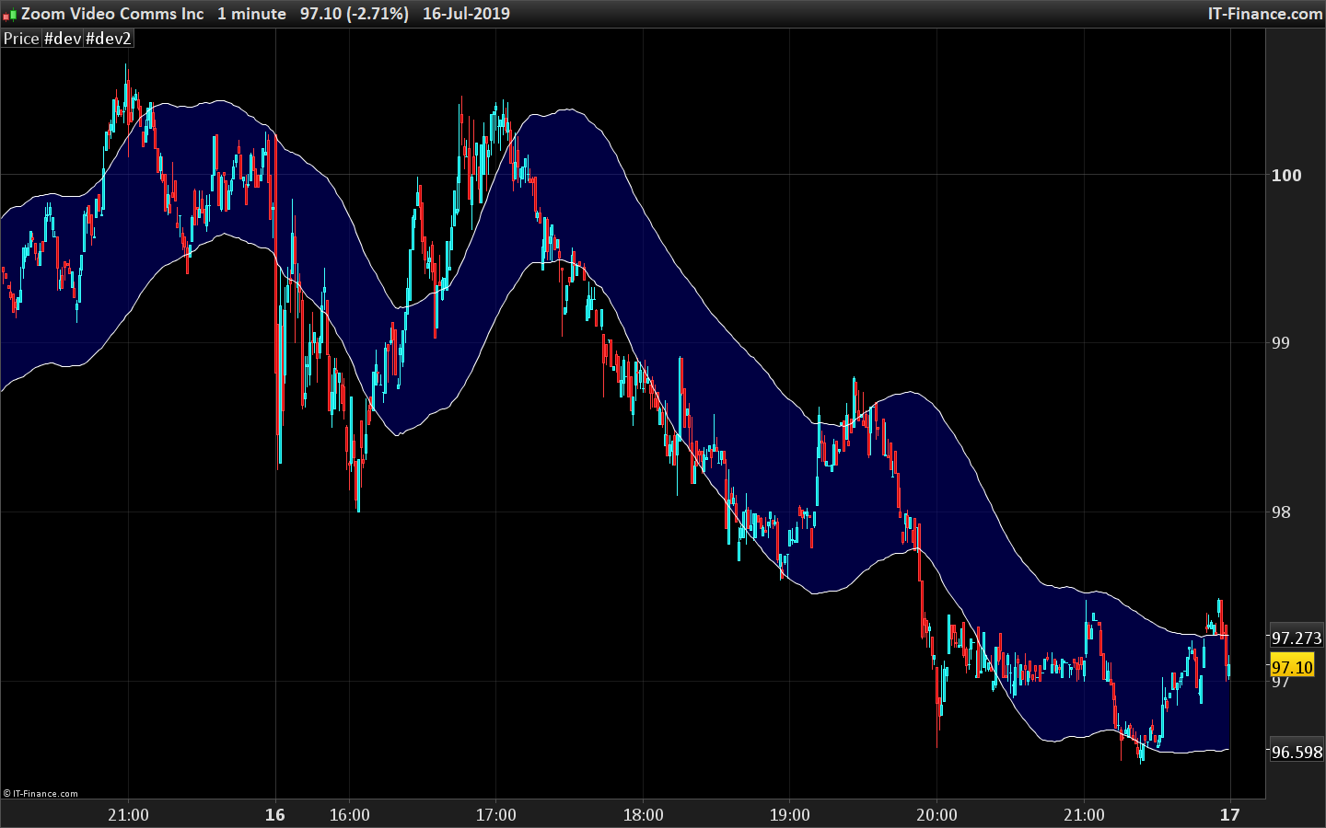The image size is (1326, 828).
Task: Click the 98 price axis label
Action: tap(1281, 512)
